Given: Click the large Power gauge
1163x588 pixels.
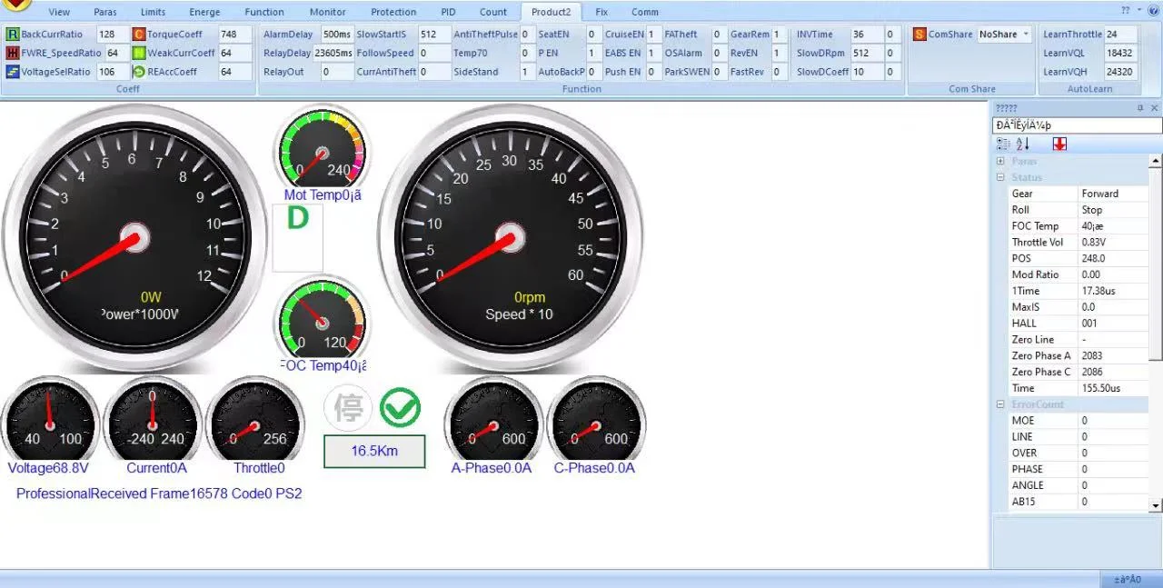Looking at the screenshot, I should coord(134,238).
